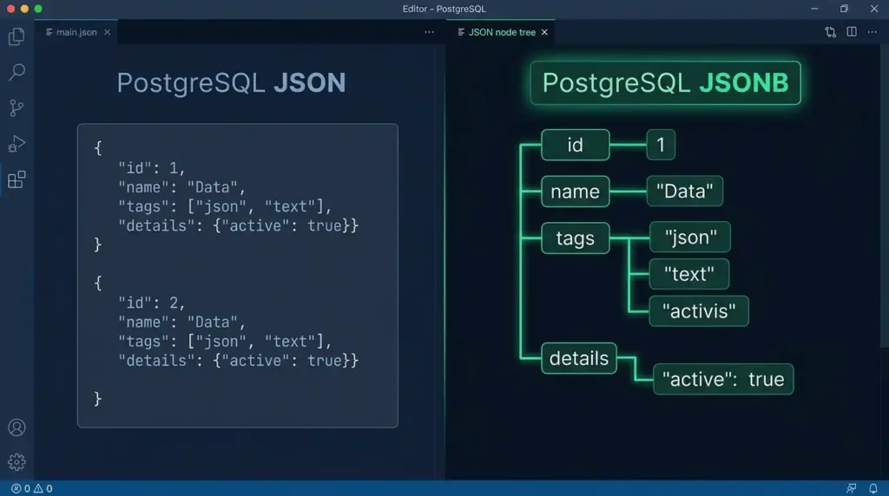Click the errors count in status bar
The image size is (889, 496).
(x=21, y=489)
